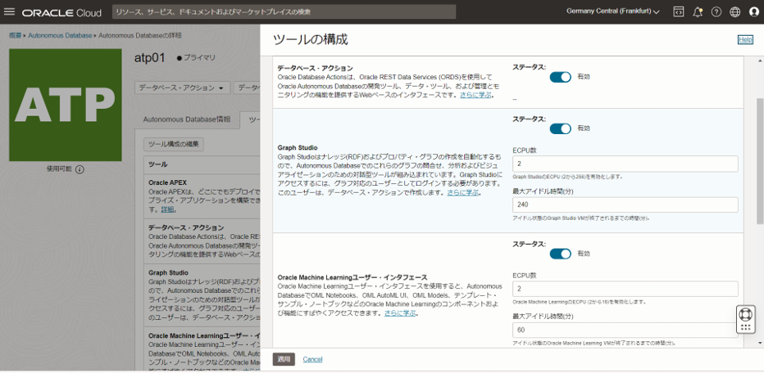Turn off the Graph Studio status toggle
The width and height of the screenshot is (764, 373).
[x=560, y=128]
